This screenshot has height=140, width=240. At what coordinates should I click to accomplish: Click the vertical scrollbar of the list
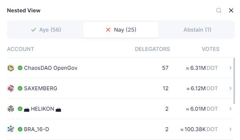coord(234,81)
